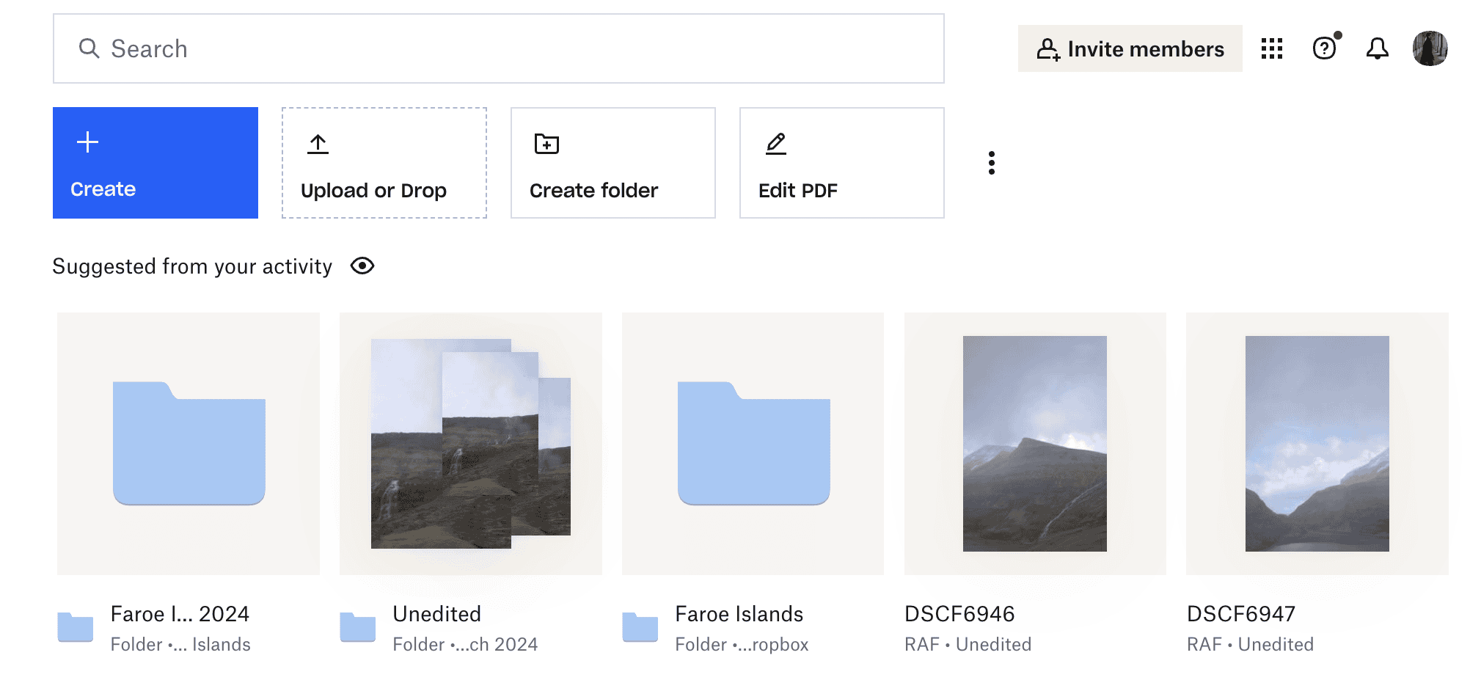Toggle visibility of suggested activity section
The width and height of the screenshot is (1470, 691).
(x=362, y=266)
